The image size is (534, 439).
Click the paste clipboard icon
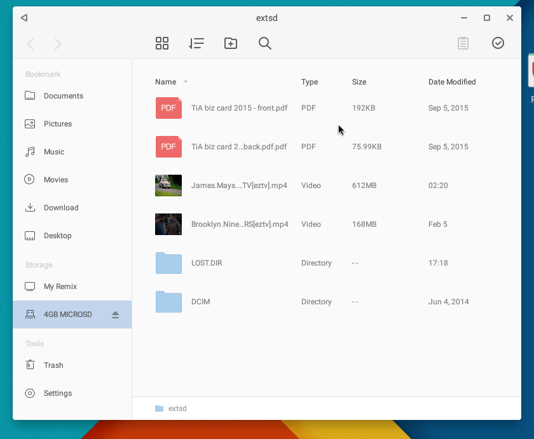click(463, 43)
